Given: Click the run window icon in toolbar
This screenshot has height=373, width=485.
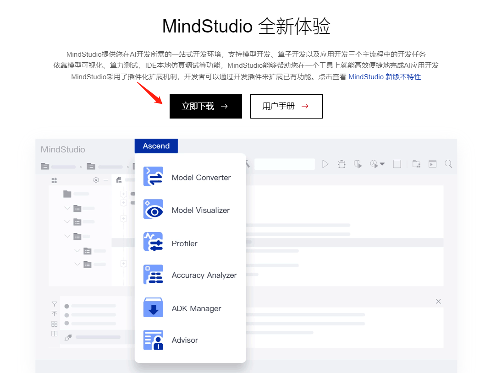Looking at the screenshot, I should click(432, 164).
